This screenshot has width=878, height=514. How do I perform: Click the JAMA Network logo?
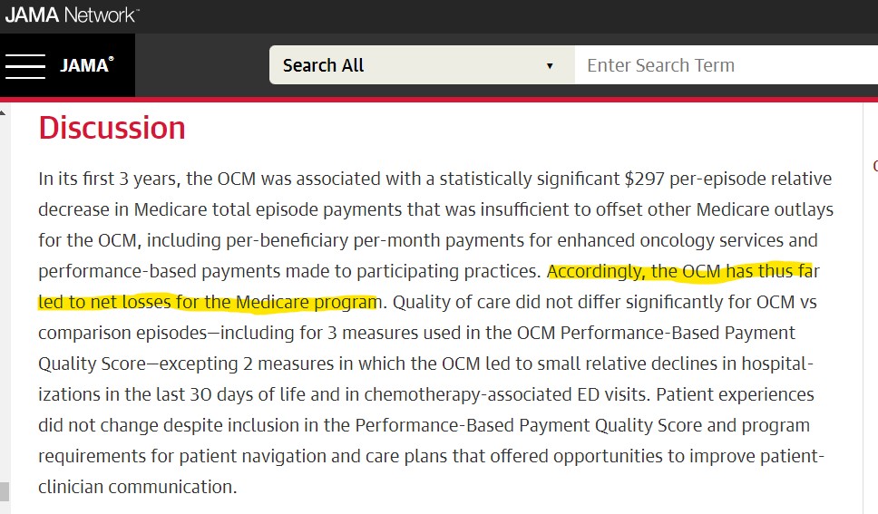click(72, 15)
